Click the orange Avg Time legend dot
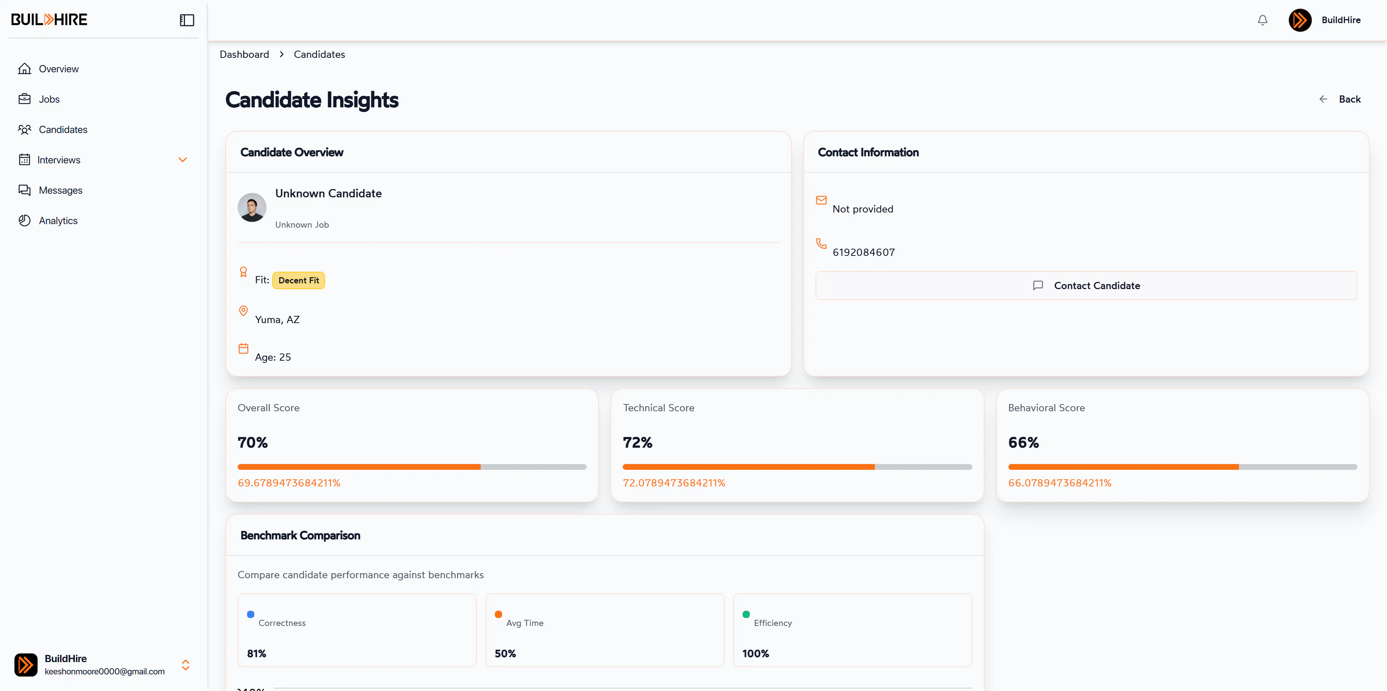Viewport: 1387px width, 691px height. tap(498, 614)
